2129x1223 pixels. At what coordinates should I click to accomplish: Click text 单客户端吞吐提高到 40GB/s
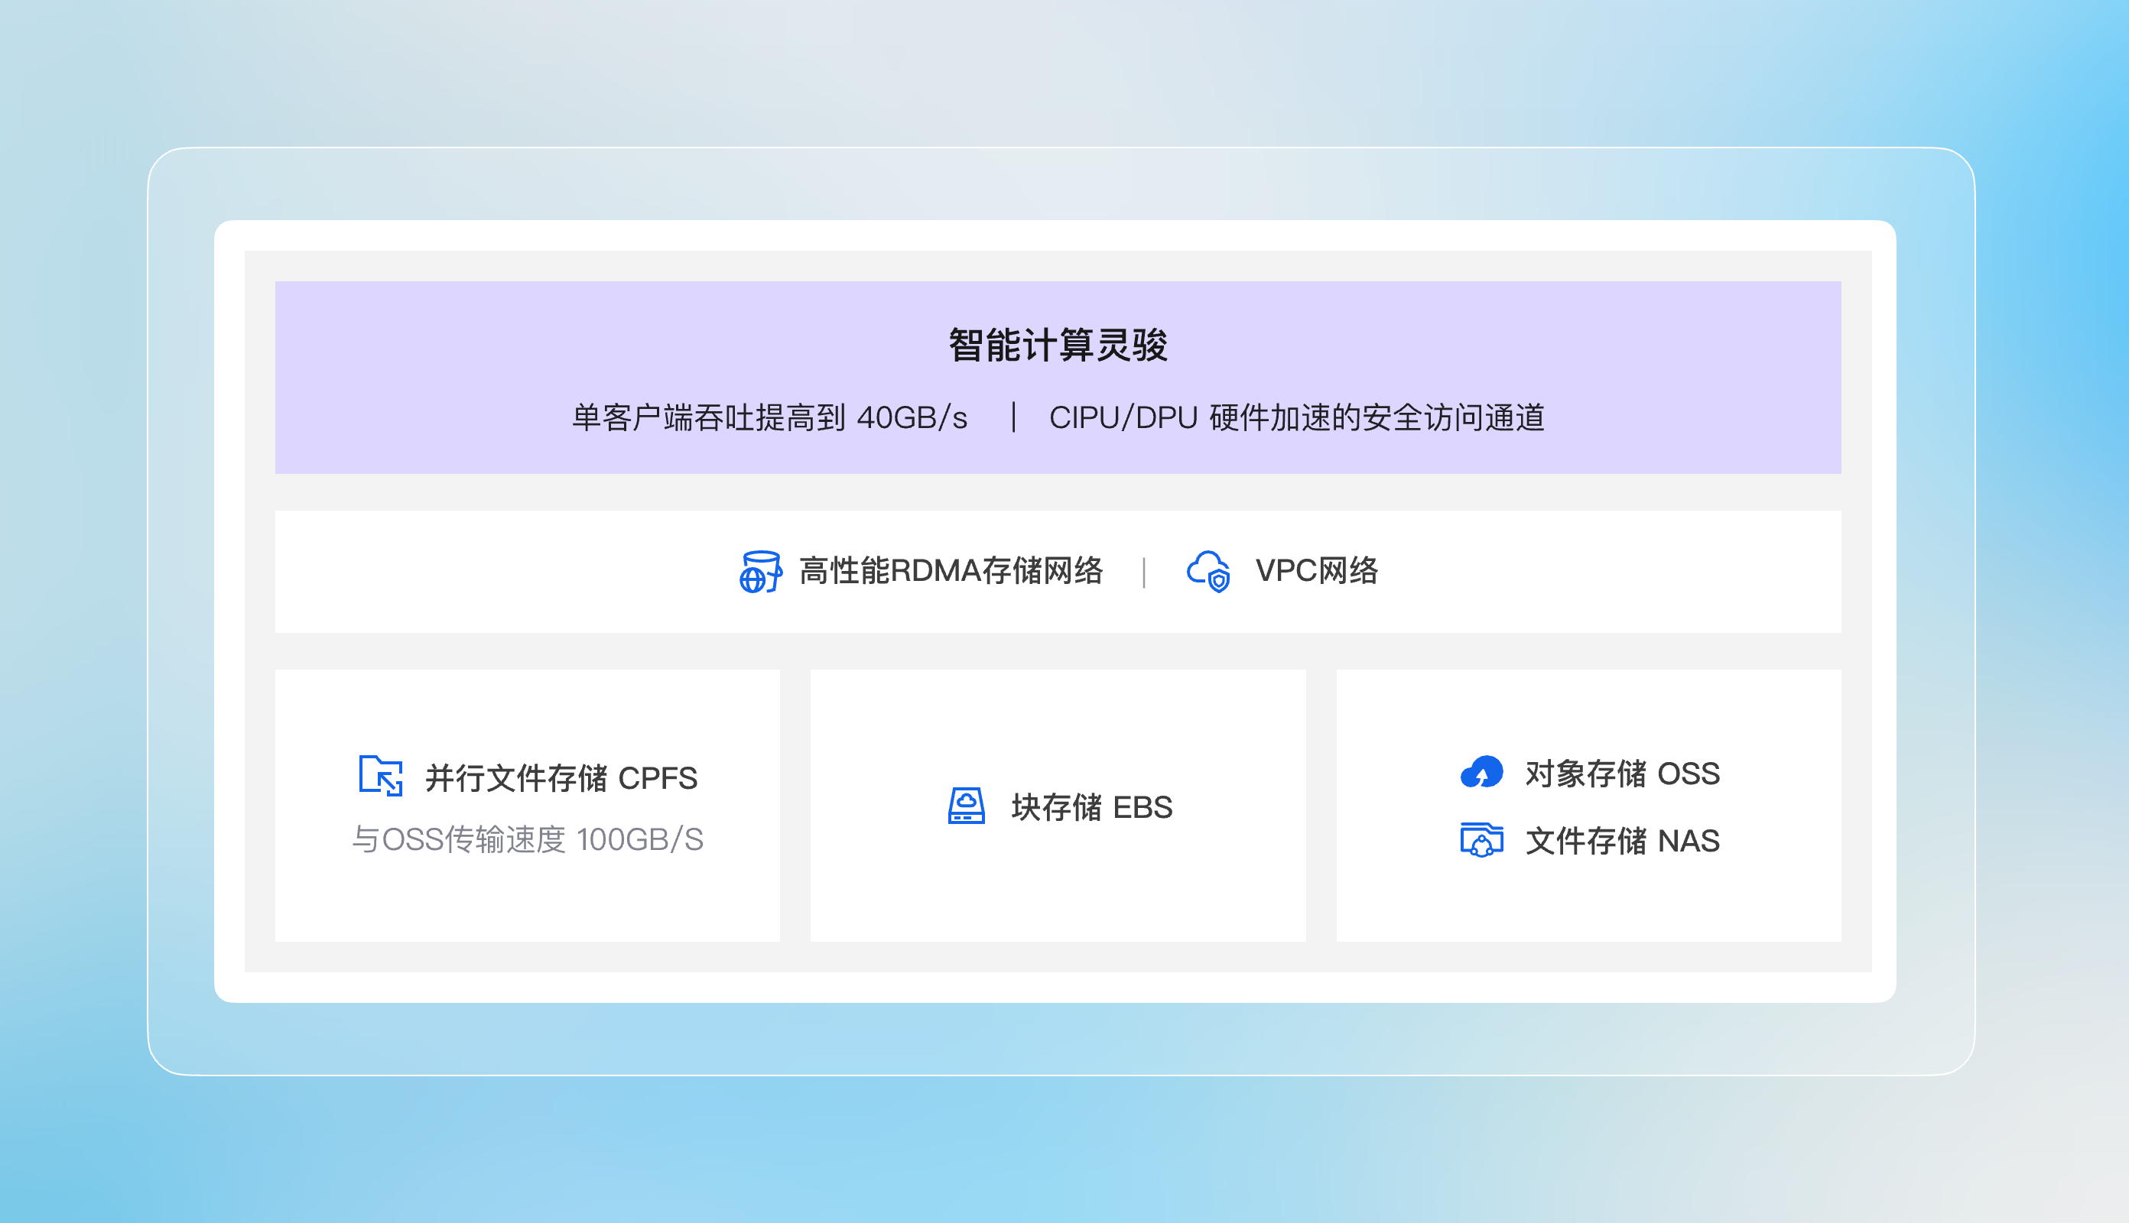click(x=769, y=417)
